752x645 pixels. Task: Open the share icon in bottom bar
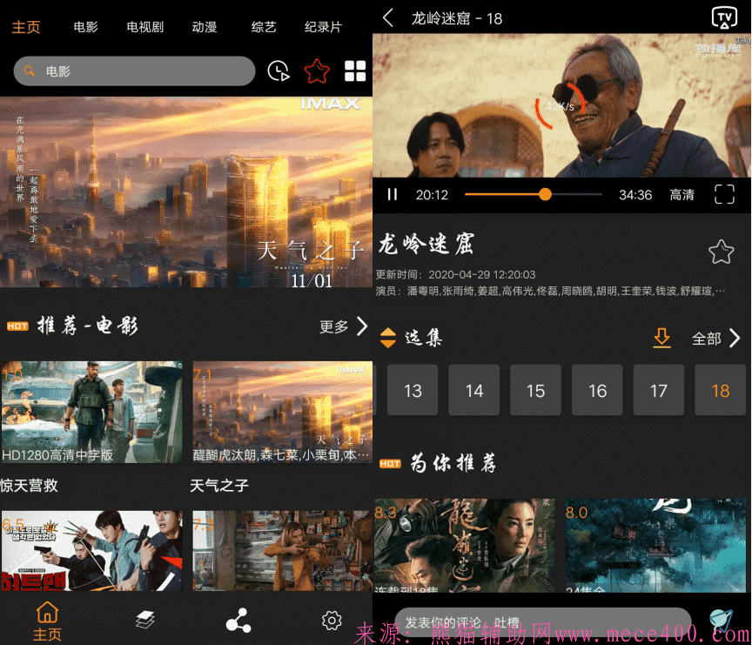pyautogui.click(x=238, y=621)
